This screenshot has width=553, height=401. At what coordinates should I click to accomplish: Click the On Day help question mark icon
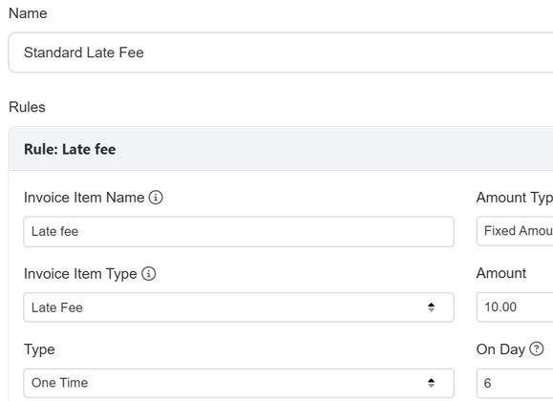(537, 349)
